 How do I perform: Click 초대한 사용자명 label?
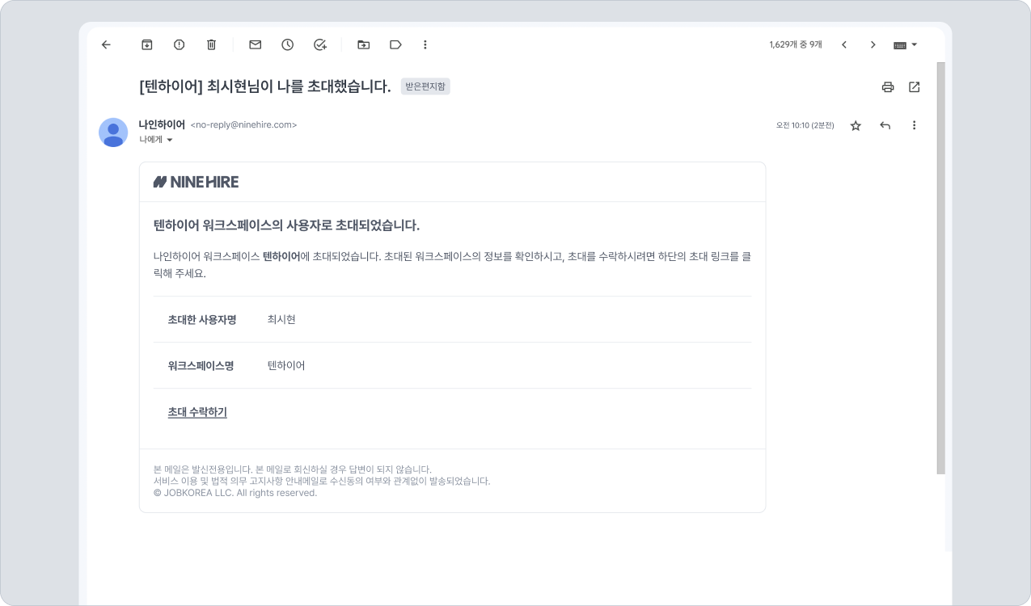coord(202,320)
